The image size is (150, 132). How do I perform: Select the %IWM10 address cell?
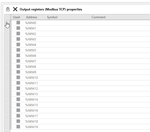click(35, 77)
